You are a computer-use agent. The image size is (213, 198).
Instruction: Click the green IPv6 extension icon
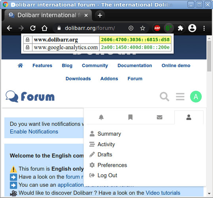pos(169,28)
